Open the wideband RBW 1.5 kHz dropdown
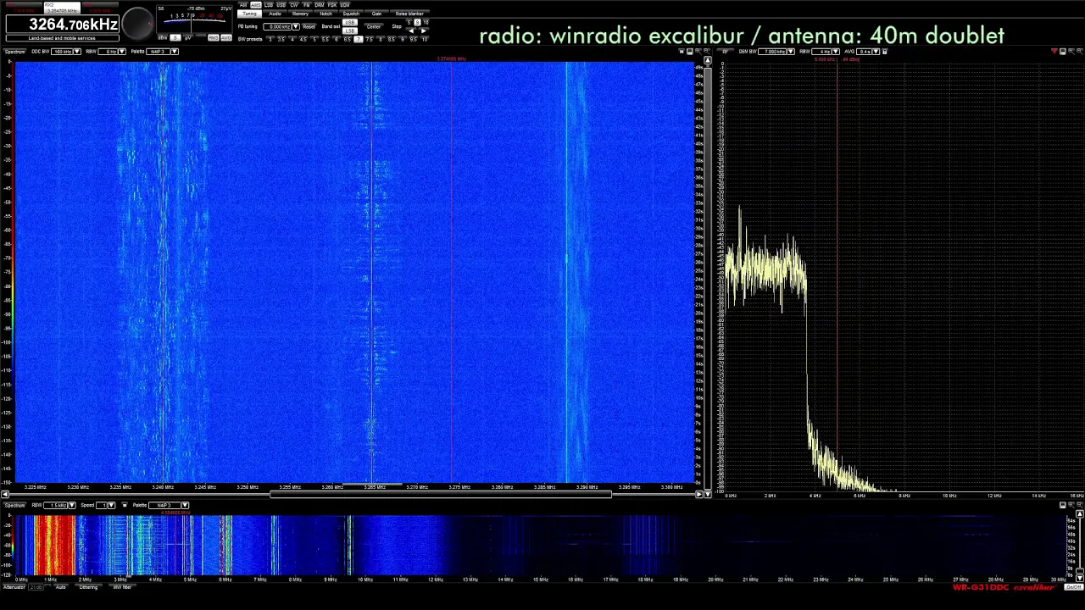This screenshot has height=610, width=1085. click(x=72, y=505)
